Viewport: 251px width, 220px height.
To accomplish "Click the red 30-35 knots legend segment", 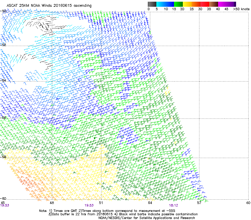I will [205, 4].
